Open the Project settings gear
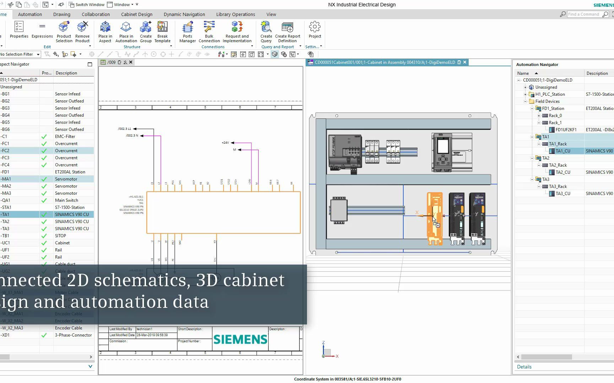This screenshot has height=383, width=614. click(315, 30)
